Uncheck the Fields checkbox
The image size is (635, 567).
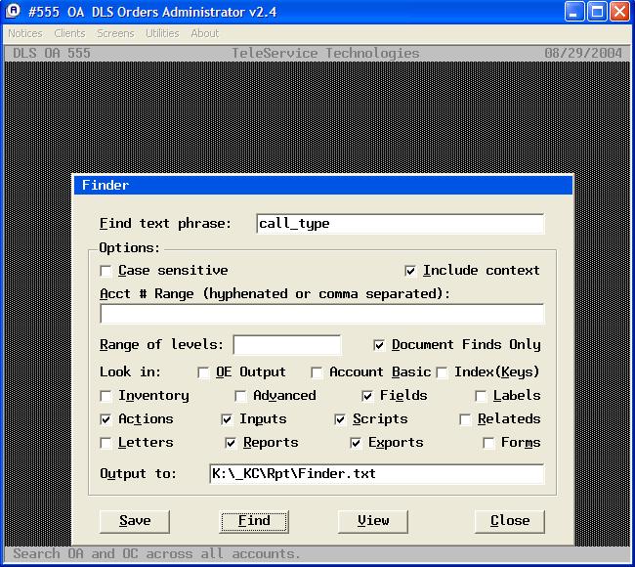(x=367, y=396)
